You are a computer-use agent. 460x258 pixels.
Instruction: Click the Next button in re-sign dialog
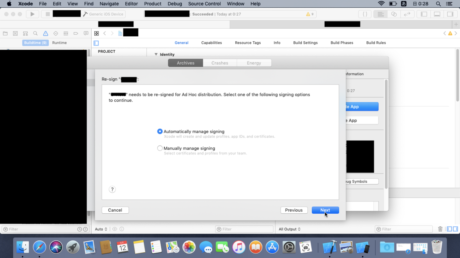(x=325, y=210)
